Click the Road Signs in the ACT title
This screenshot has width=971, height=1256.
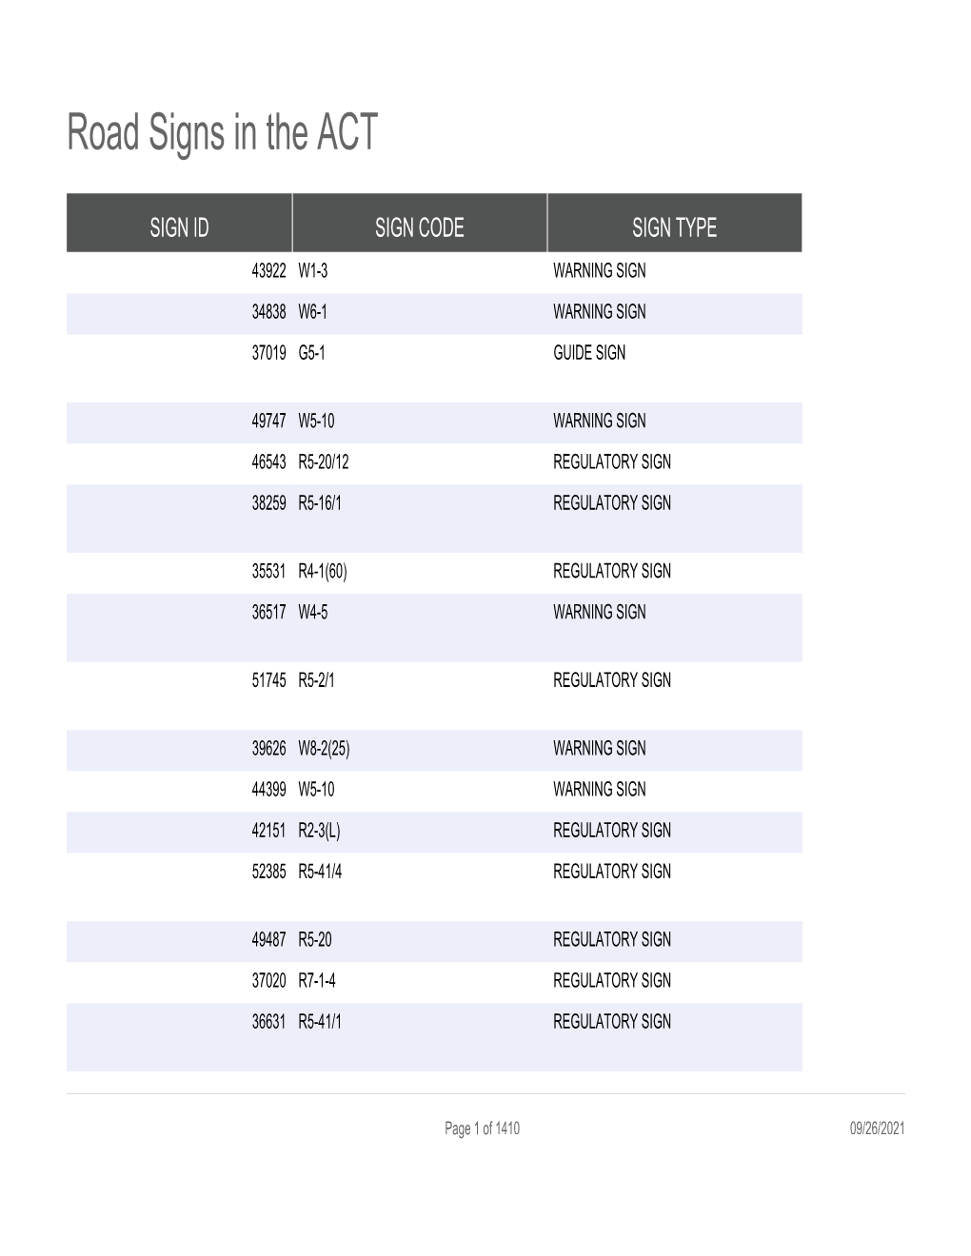tap(223, 133)
